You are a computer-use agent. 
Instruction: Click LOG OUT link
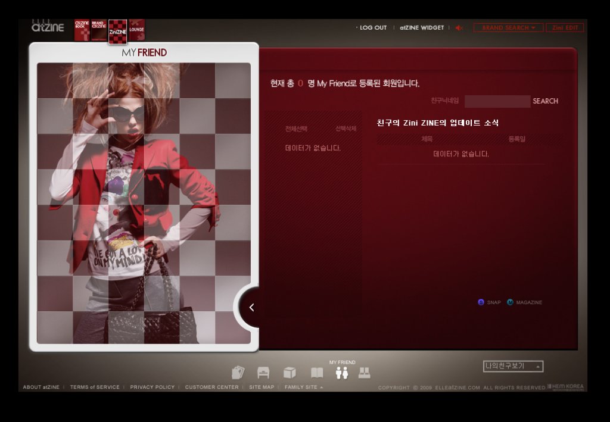click(x=373, y=27)
